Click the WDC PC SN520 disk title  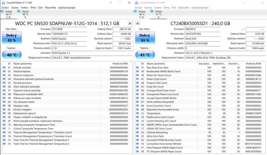[67, 24]
